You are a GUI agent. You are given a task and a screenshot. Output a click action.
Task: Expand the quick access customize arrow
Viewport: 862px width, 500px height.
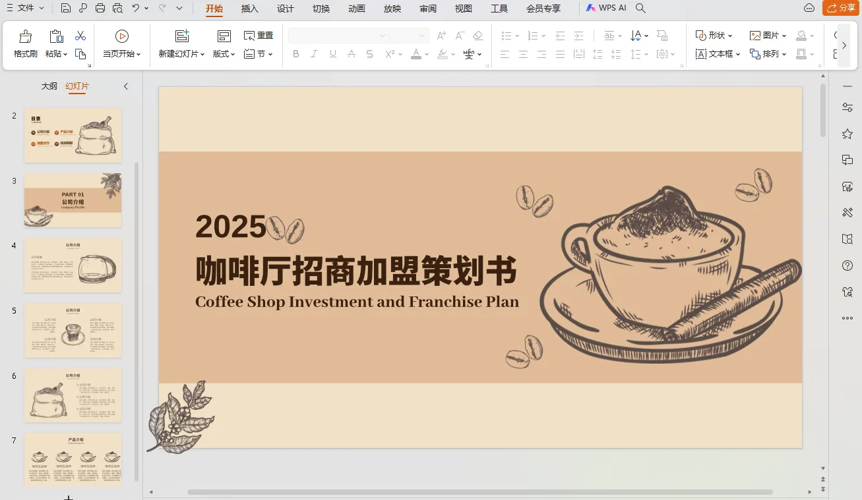179,8
